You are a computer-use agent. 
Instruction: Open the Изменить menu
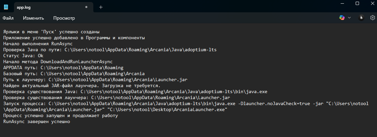pos(33,18)
